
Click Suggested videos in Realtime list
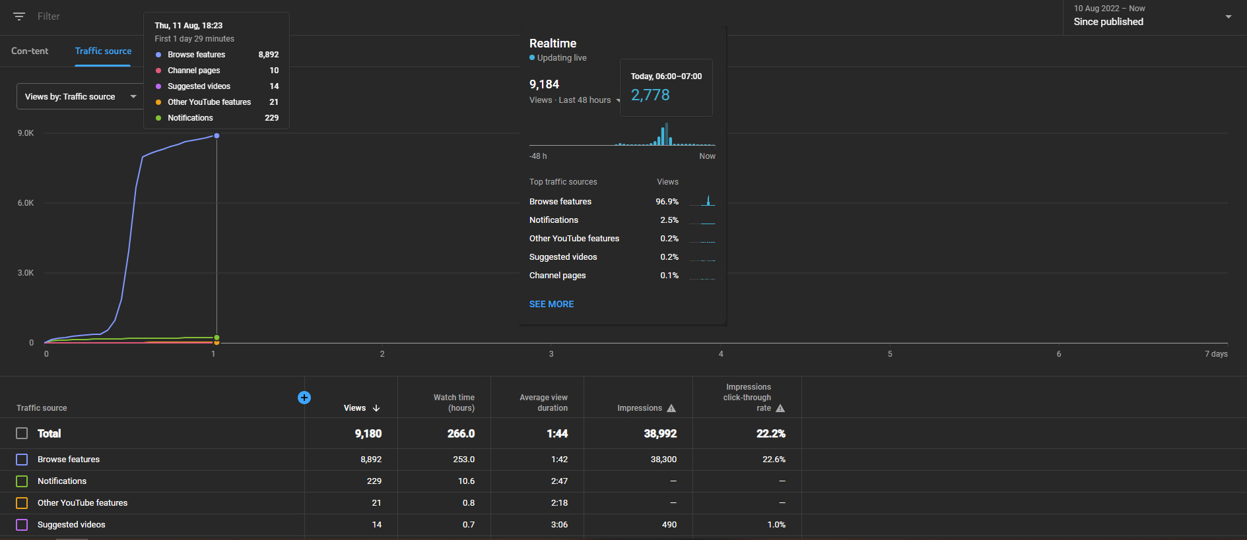pos(563,257)
